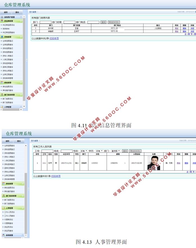Screen dimensions: 196x248
Task: Click the 人事管理 icon above 工作人员添加
Action: (x=3, y=208)
